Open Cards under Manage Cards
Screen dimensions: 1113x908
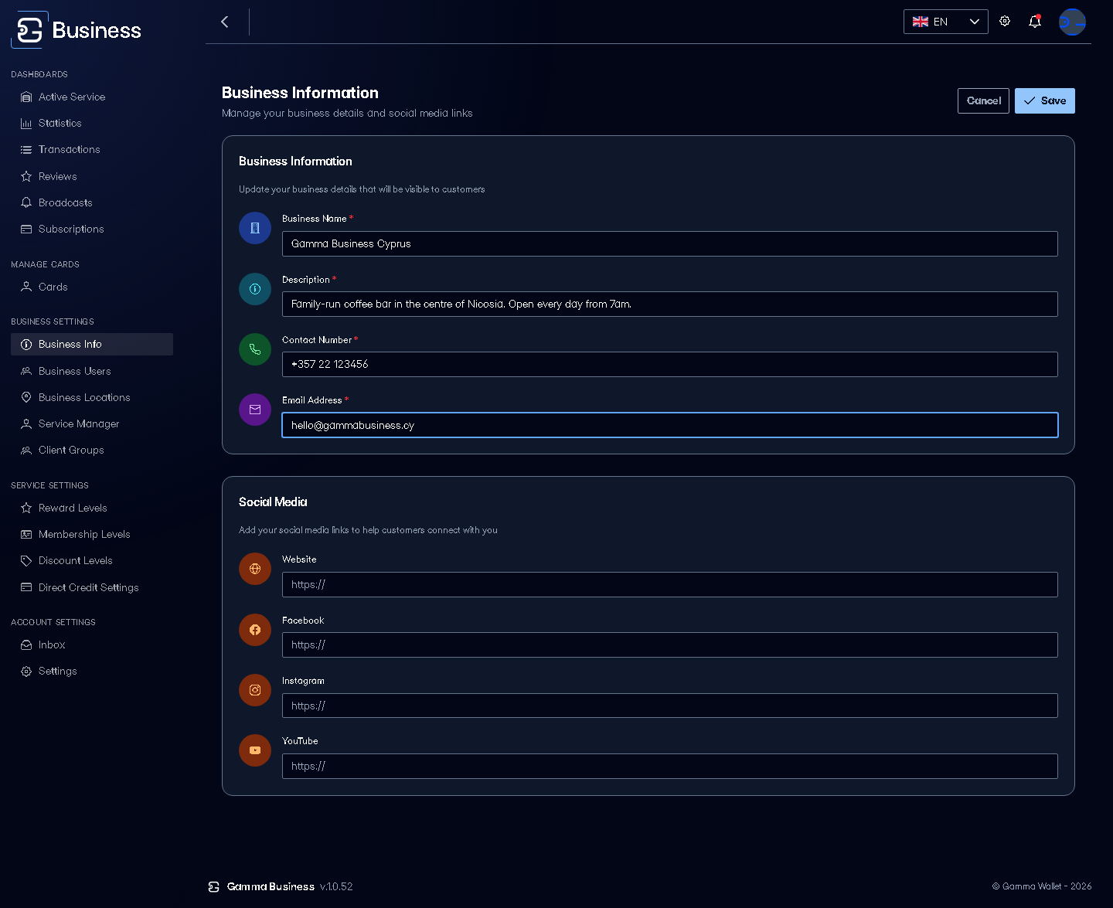(92, 287)
